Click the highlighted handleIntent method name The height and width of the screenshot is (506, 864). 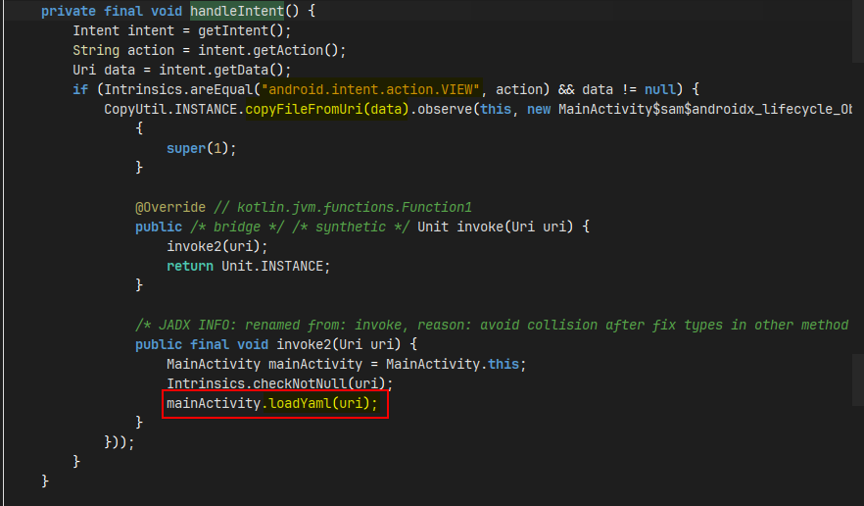(x=237, y=11)
